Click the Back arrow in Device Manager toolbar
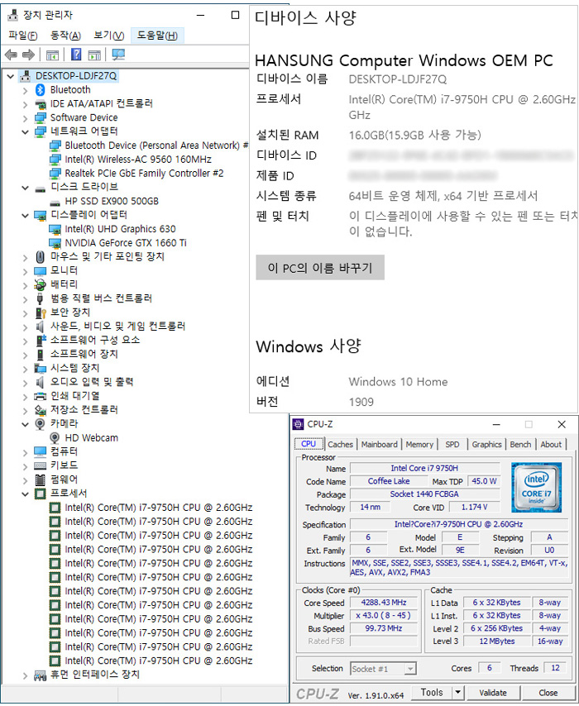The image size is (579, 706). pyautogui.click(x=11, y=55)
